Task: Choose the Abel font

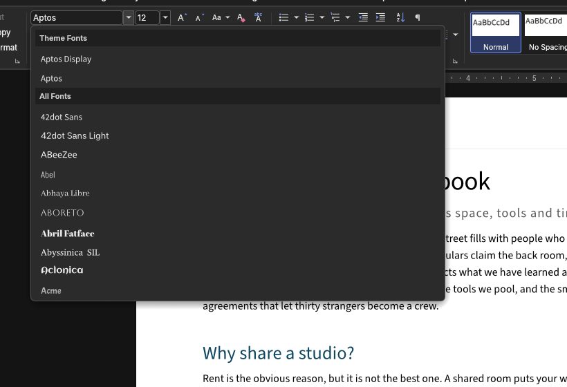Action: [238, 175]
